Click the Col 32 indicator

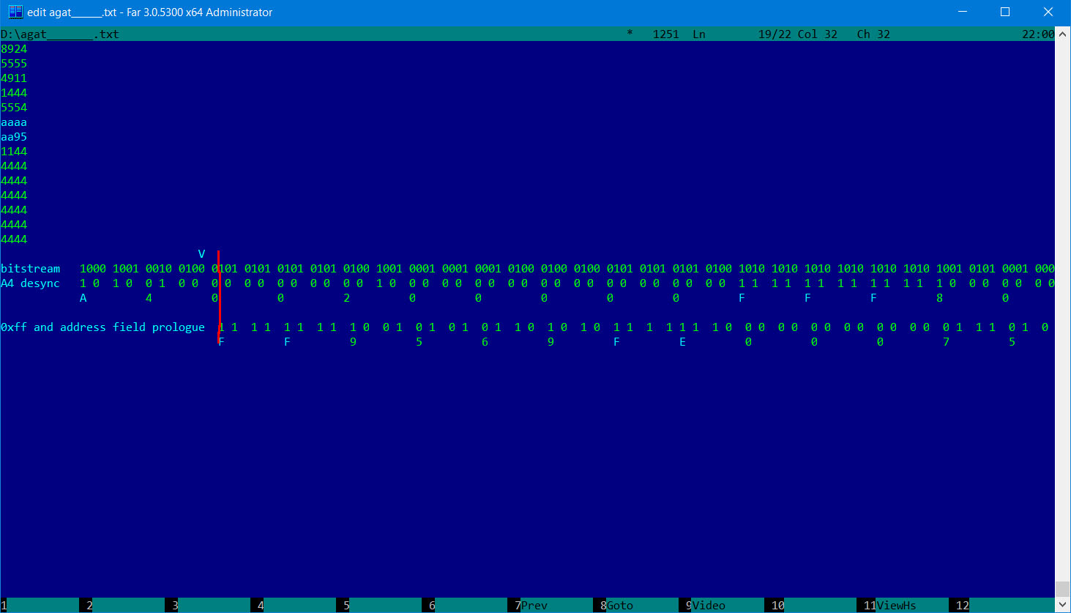[x=818, y=34]
